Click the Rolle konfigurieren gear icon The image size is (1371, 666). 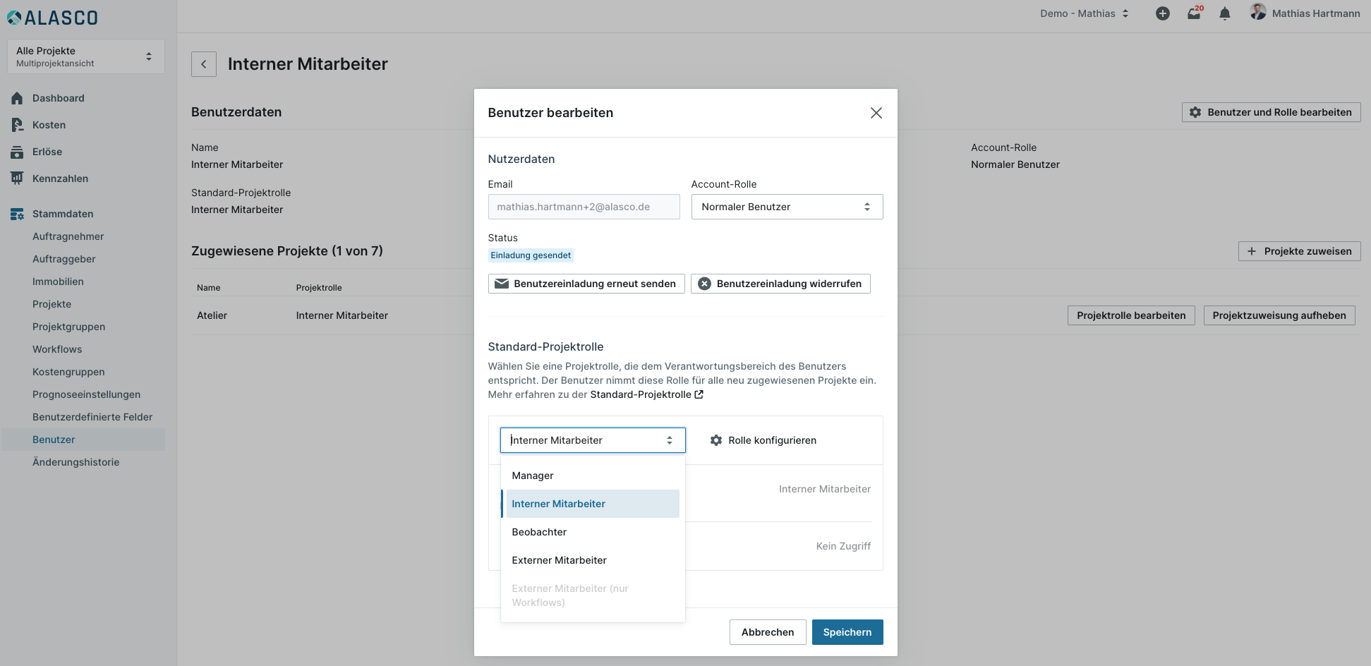click(x=716, y=440)
